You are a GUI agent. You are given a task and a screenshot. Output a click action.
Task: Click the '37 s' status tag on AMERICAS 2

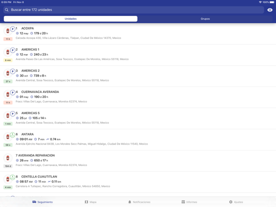pos(8,81)
